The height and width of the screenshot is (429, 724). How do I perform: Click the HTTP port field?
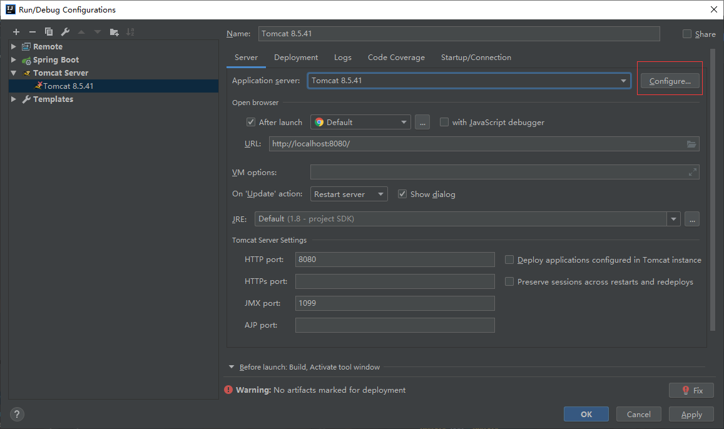tap(395, 260)
